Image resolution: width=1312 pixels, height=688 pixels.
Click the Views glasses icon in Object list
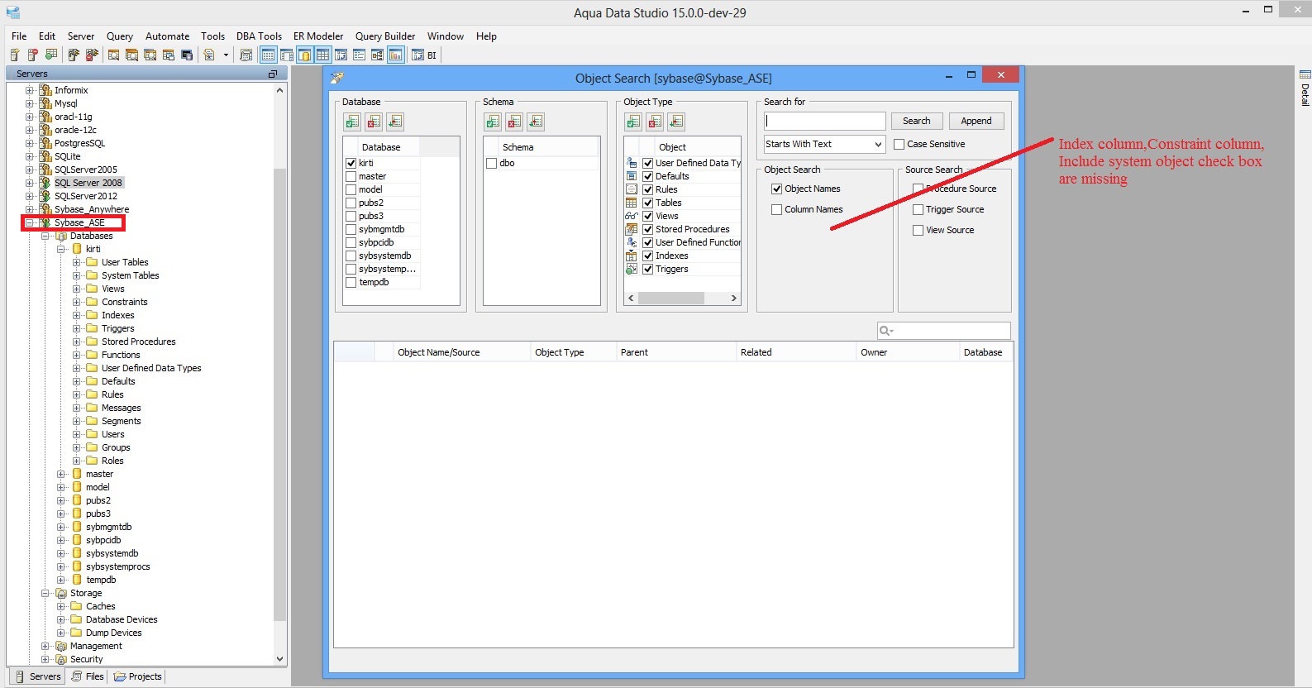632,216
